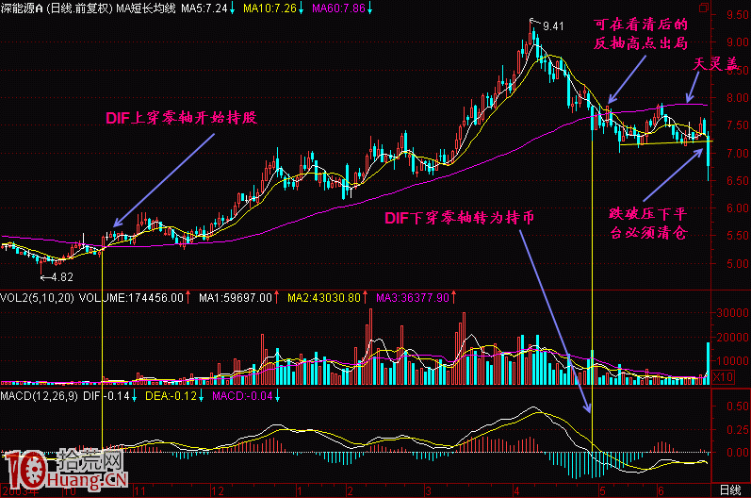751x498 pixels.
Task: Click the restore window icon at the chart's top-right corner
Action: point(704,8)
